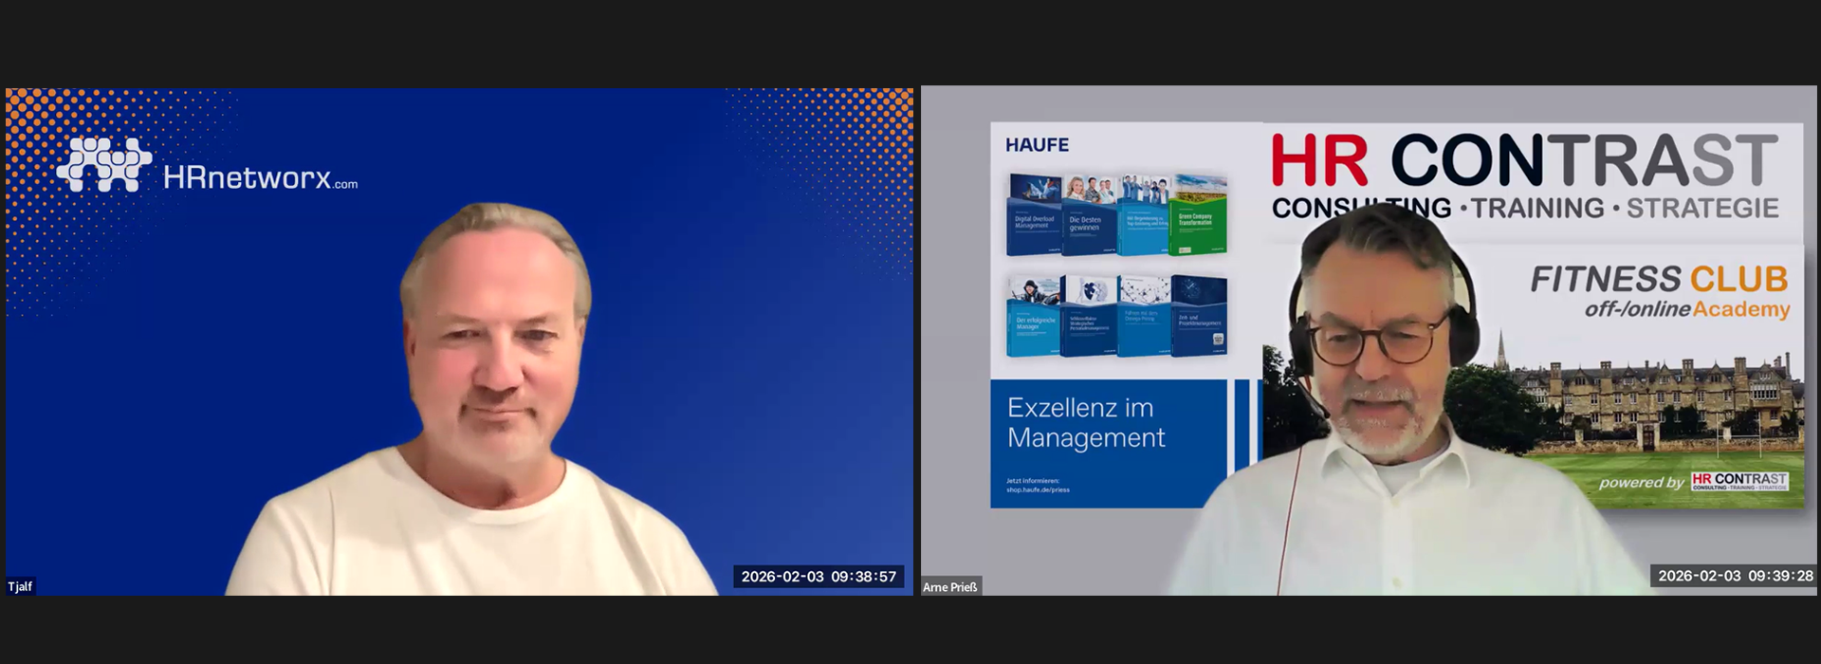The width and height of the screenshot is (1821, 664).
Task: Click 'Exzellenz im Management' banner text
Action: 1086,422
